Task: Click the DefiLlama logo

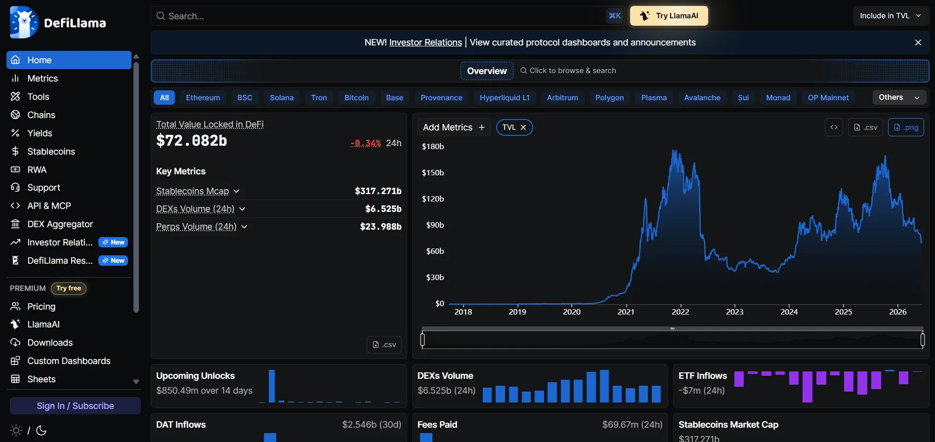Action: [58, 22]
